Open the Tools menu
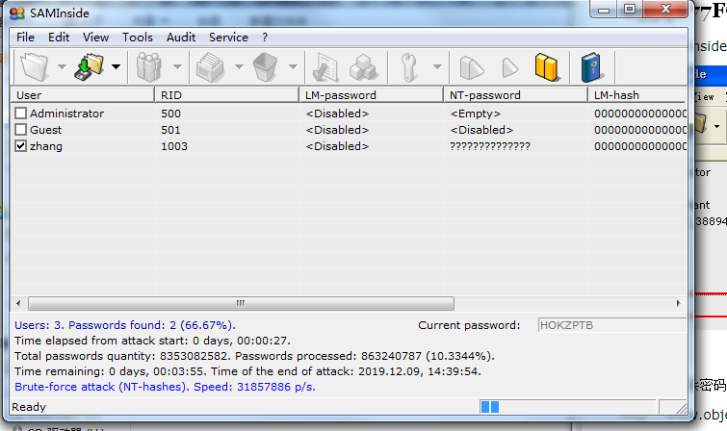 tap(138, 38)
